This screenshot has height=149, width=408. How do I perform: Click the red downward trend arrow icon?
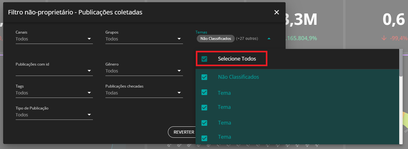(384, 38)
